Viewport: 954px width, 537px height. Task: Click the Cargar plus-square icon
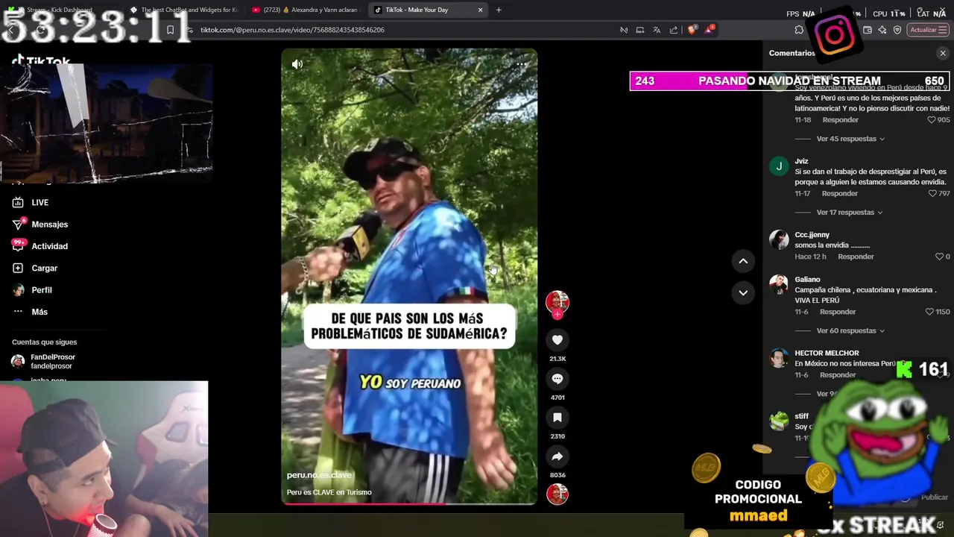(x=18, y=268)
